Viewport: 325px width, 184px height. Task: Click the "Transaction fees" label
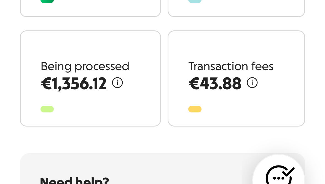coord(231,66)
